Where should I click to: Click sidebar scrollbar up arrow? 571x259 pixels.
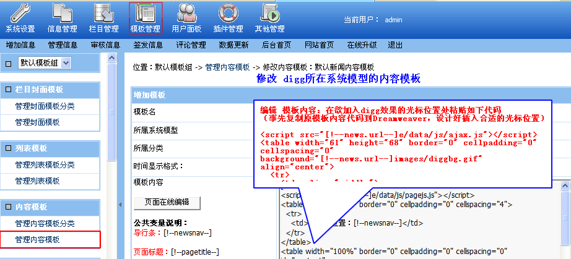111,58
